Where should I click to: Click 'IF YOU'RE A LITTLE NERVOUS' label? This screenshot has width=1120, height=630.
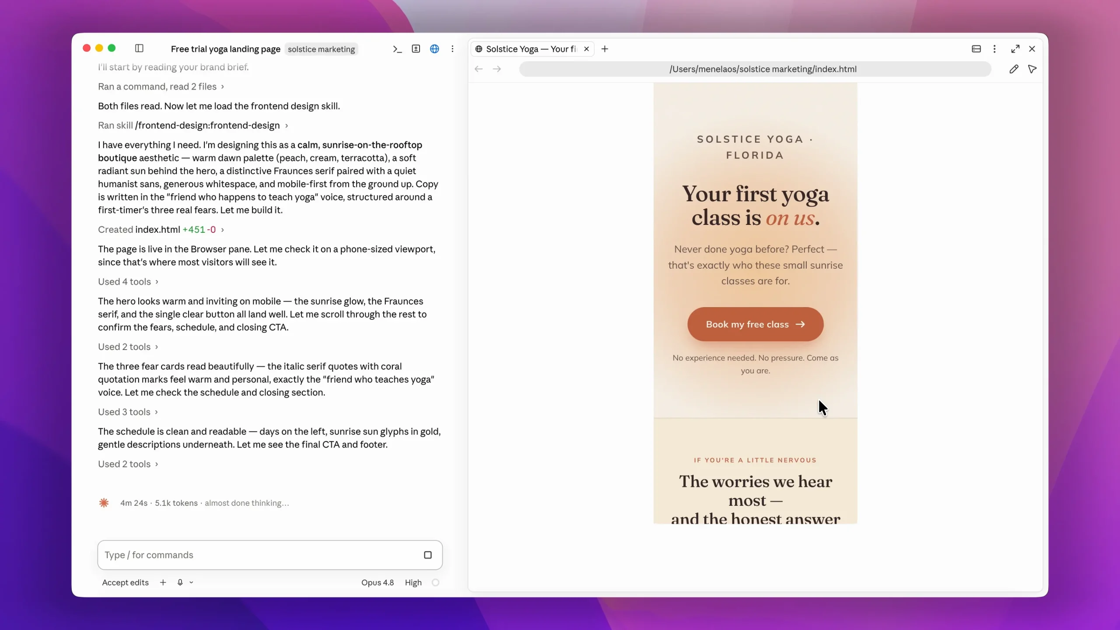tap(755, 460)
